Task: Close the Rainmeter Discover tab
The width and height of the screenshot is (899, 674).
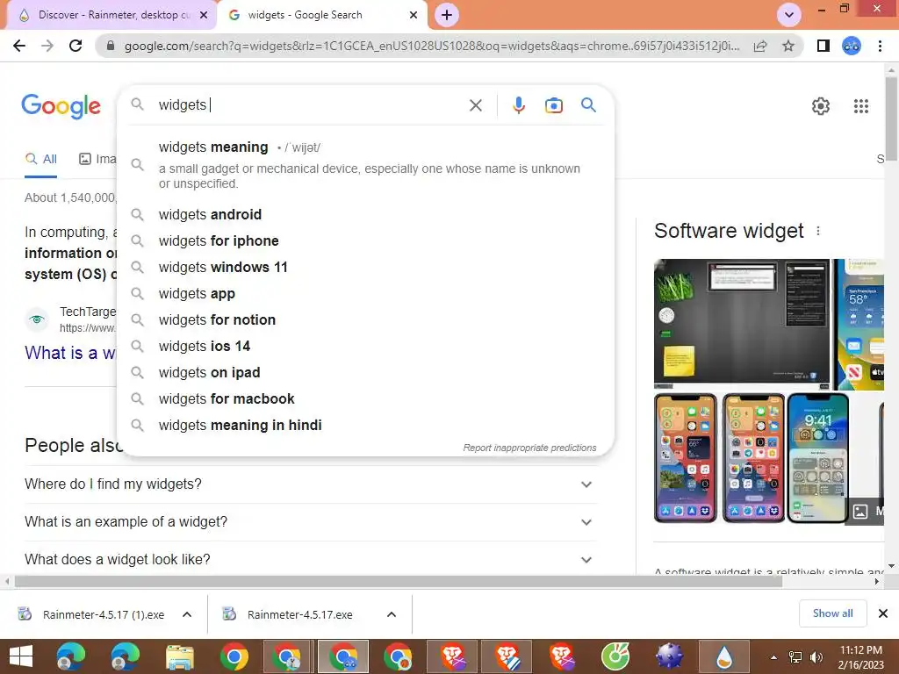Action: tap(204, 15)
